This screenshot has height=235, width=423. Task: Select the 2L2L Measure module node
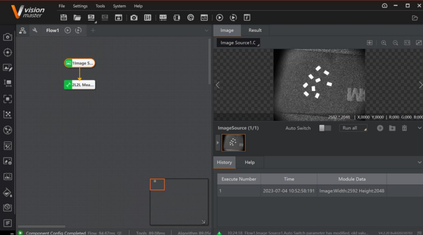[80, 85]
